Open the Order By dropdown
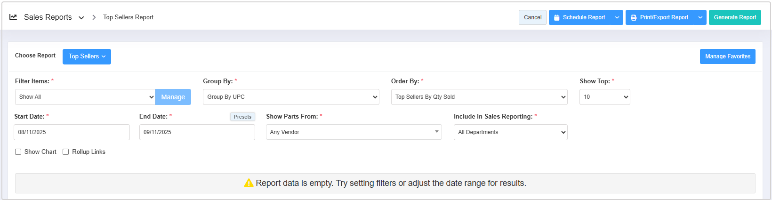 (479, 97)
